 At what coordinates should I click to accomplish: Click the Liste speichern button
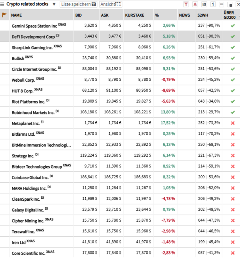[x=79, y=4]
